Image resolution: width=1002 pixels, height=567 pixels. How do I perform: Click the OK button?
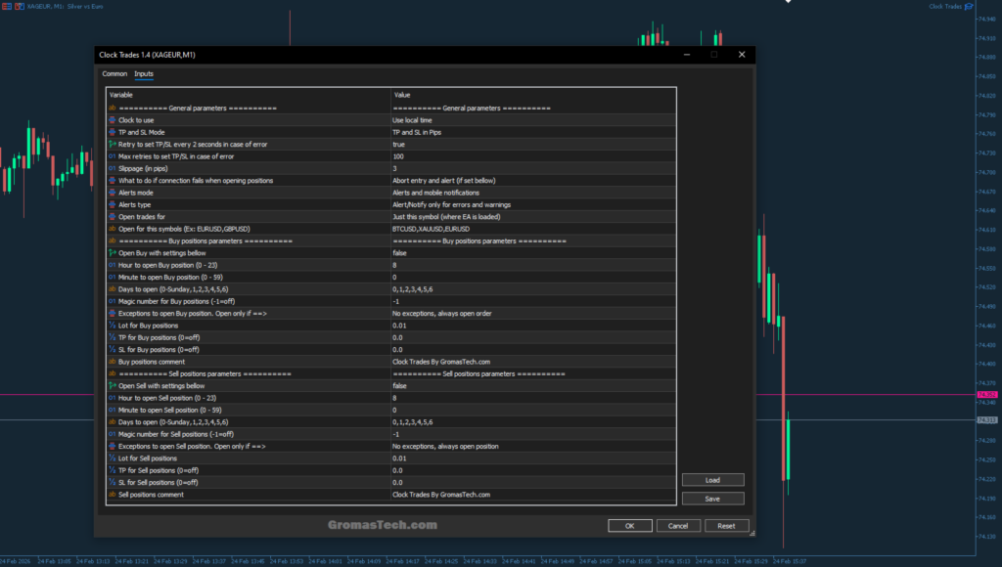click(x=630, y=526)
